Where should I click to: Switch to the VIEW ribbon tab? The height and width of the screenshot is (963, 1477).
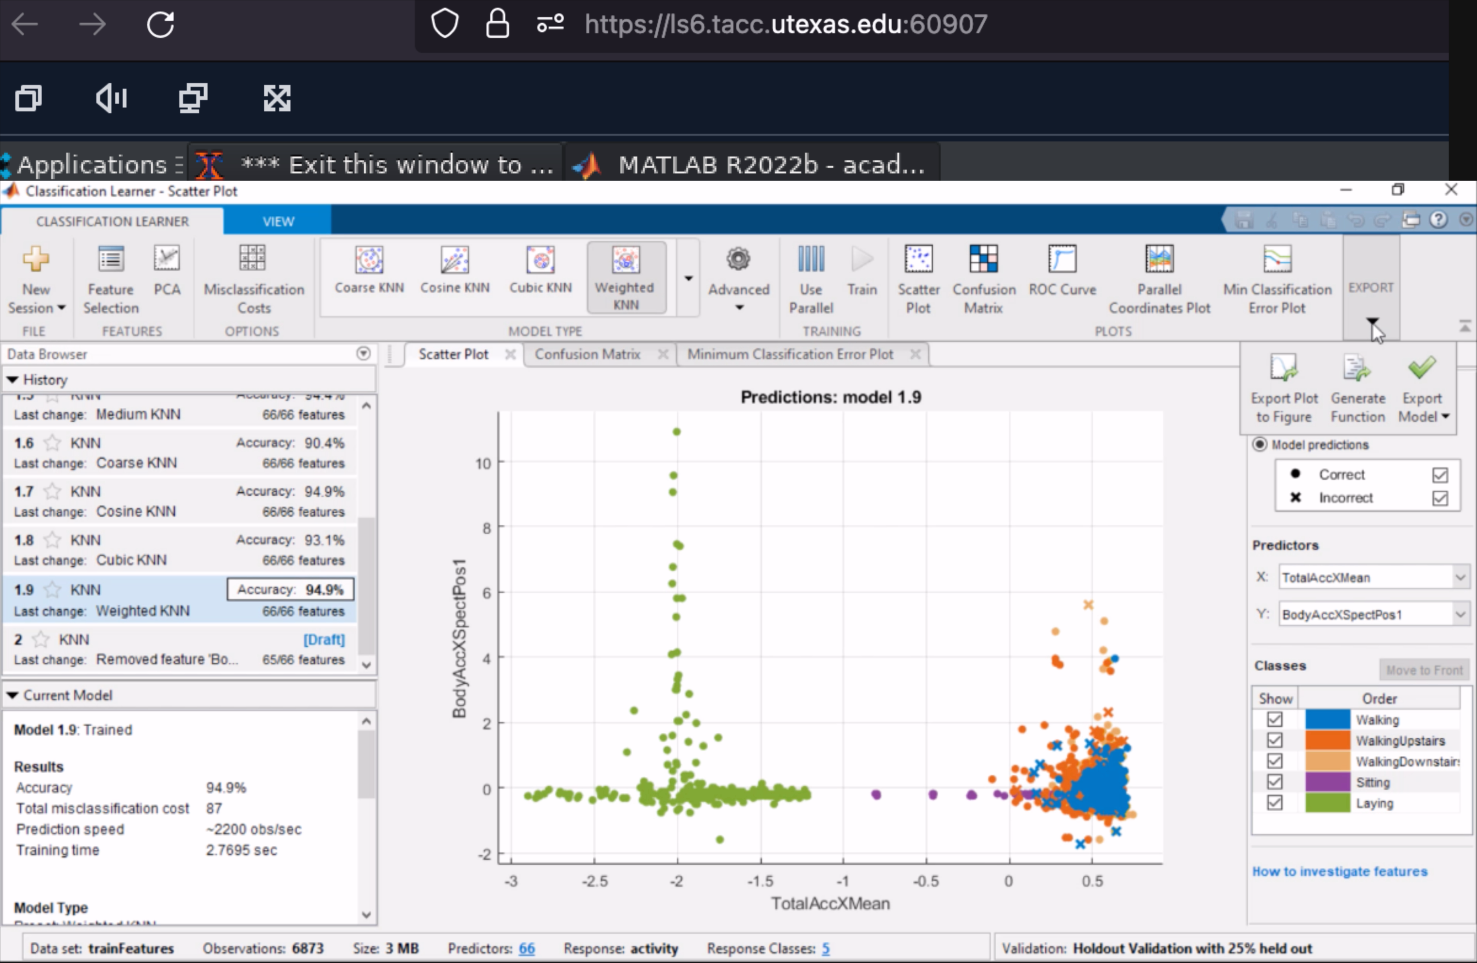(277, 221)
